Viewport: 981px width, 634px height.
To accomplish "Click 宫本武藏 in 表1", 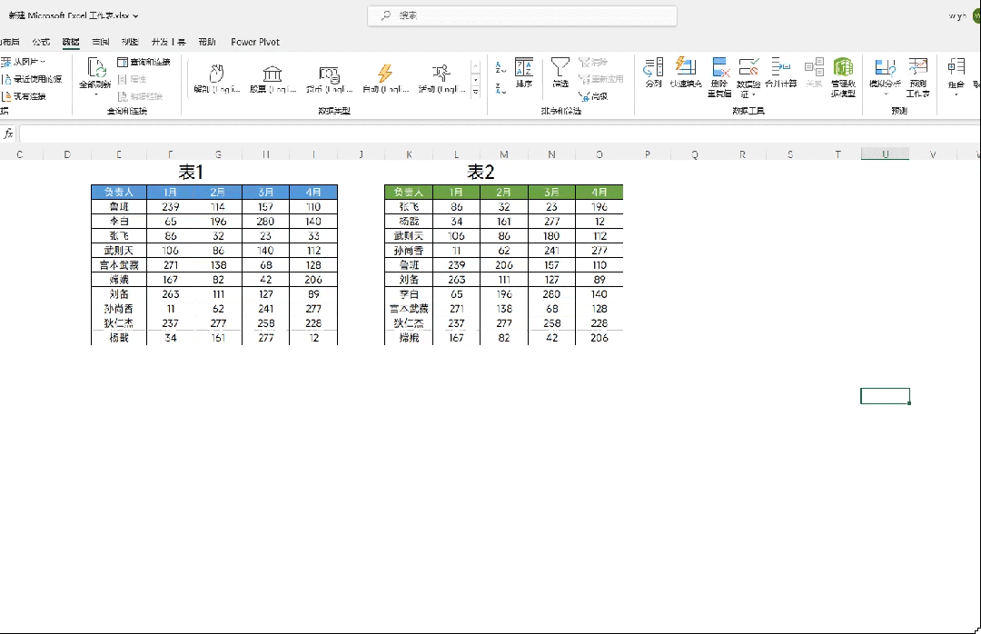I will tap(119, 264).
